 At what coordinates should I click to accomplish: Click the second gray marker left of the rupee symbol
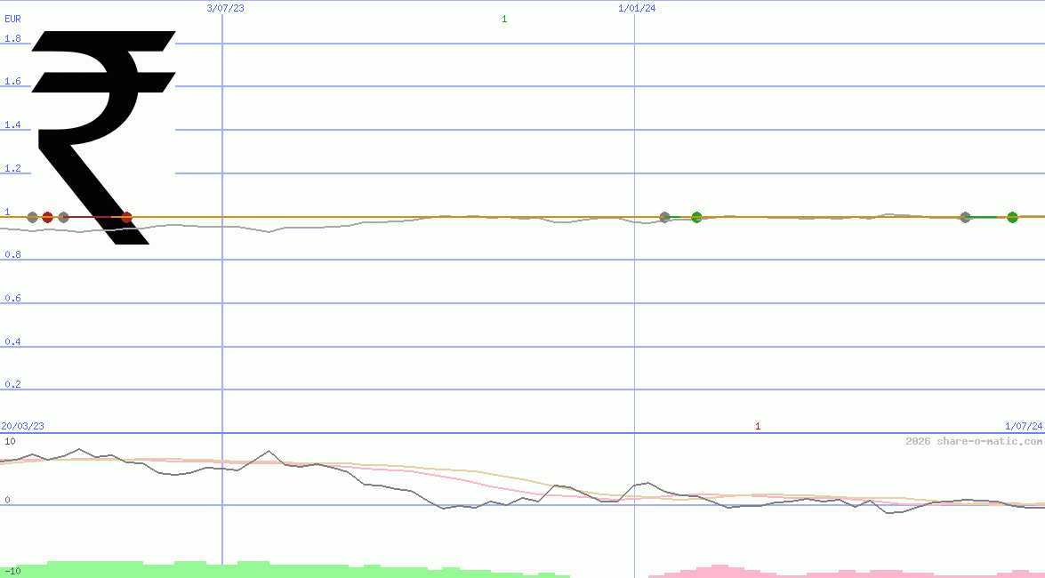tap(63, 217)
